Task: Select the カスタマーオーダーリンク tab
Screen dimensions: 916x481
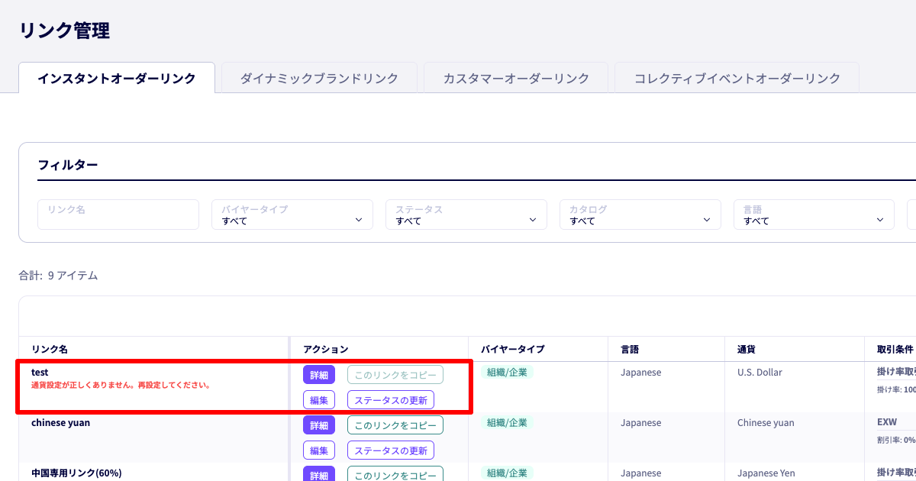Action: [x=516, y=78]
